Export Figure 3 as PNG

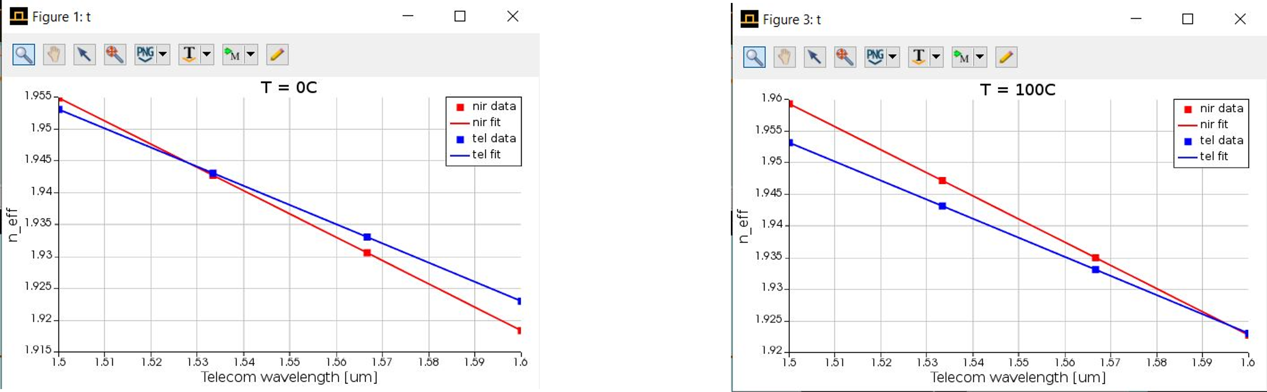pyautogui.click(x=875, y=57)
